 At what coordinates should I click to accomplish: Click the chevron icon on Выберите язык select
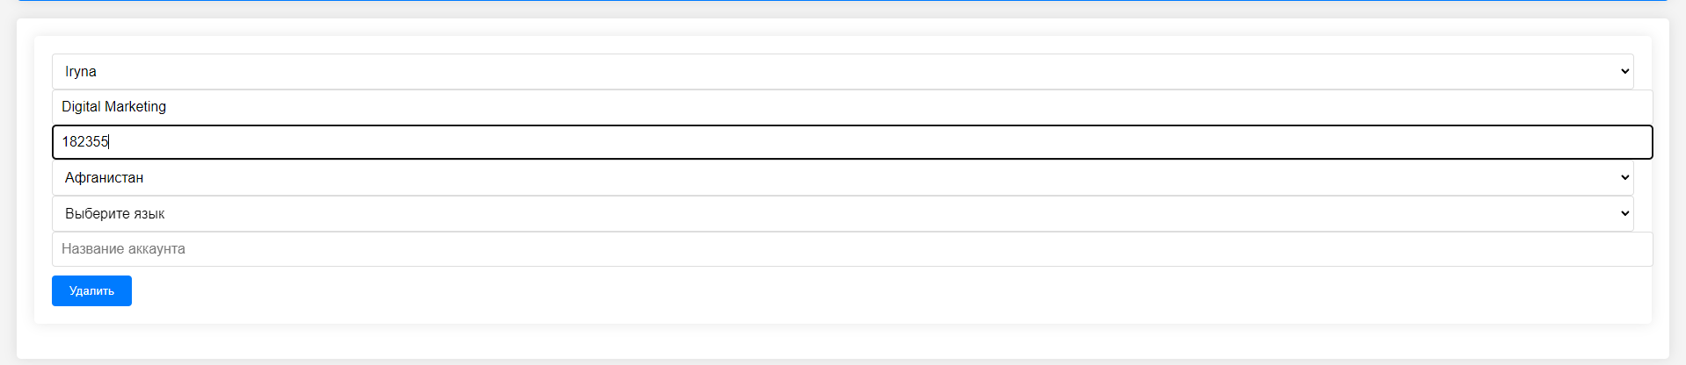tap(1624, 213)
